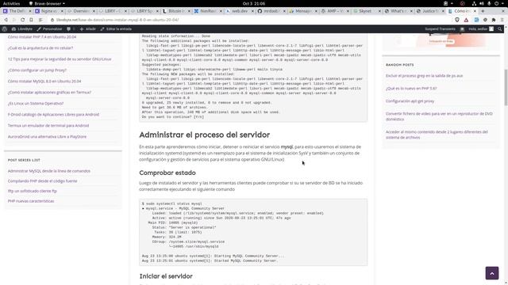The height and width of the screenshot is (285, 508).
Task: Switch to the GitHub tab
Action: coord(271,11)
